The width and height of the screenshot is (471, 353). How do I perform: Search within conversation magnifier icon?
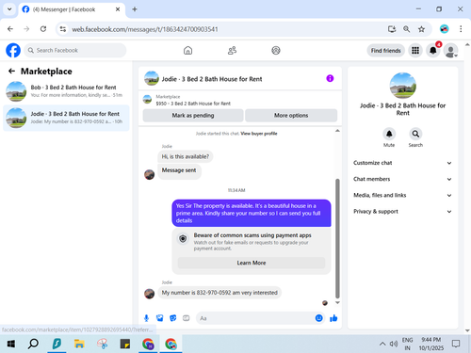415,135
